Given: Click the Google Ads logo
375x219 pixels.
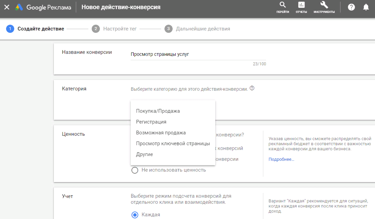Looking at the screenshot, I should 19,7.
